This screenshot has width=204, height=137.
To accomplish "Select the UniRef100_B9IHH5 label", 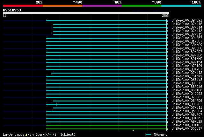I will click(187, 59).
